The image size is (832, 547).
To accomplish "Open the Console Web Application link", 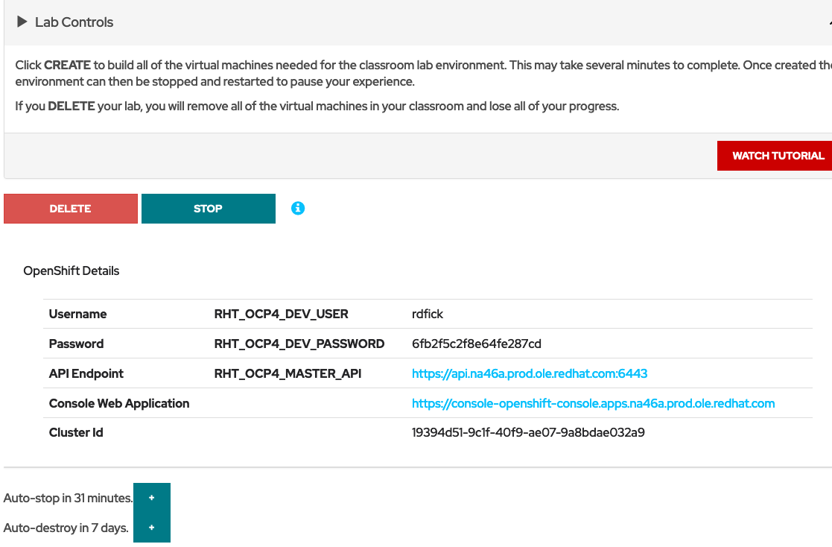I will pyautogui.click(x=594, y=403).
